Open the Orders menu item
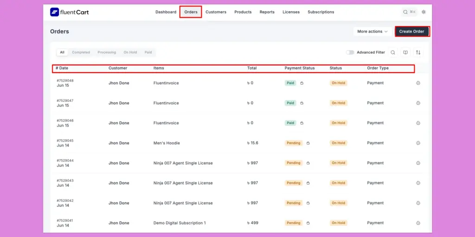Screen dimensions: 475x237 tap(191, 12)
